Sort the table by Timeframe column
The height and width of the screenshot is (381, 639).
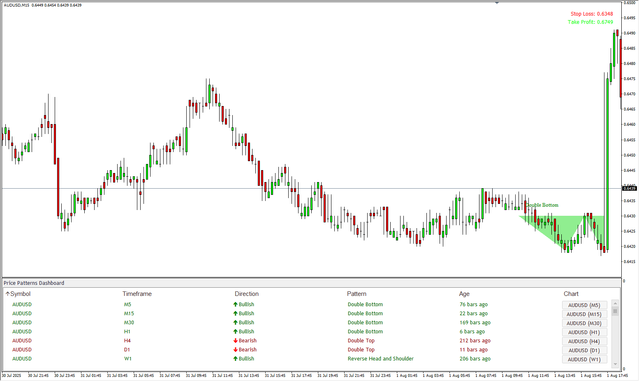click(137, 294)
